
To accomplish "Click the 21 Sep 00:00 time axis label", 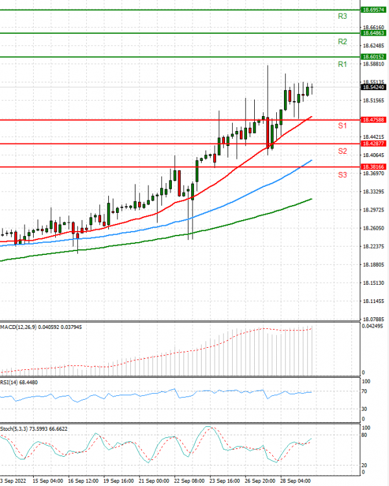I will [154, 481].
